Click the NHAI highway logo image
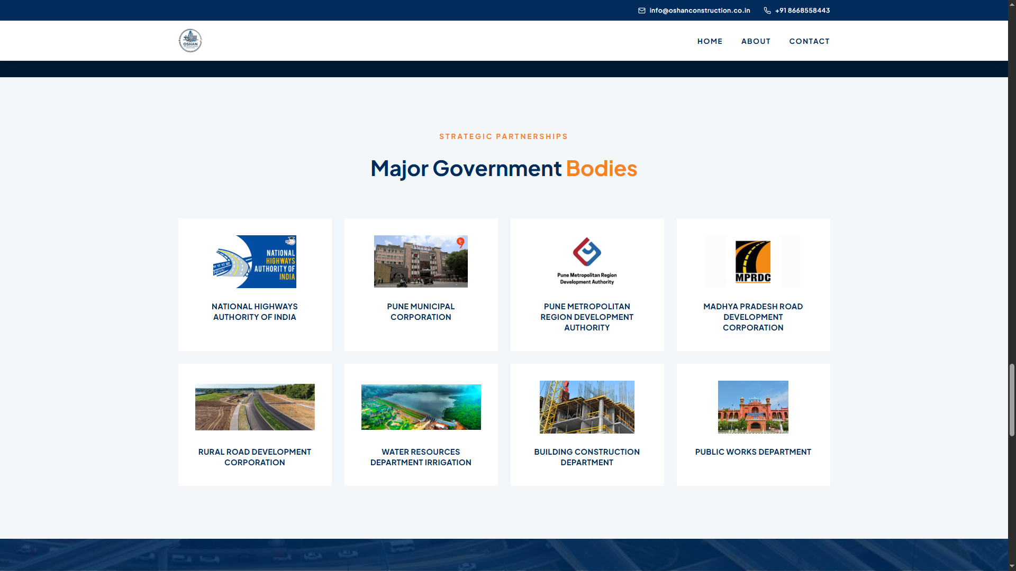Image resolution: width=1016 pixels, height=571 pixels. (x=255, y=262)
